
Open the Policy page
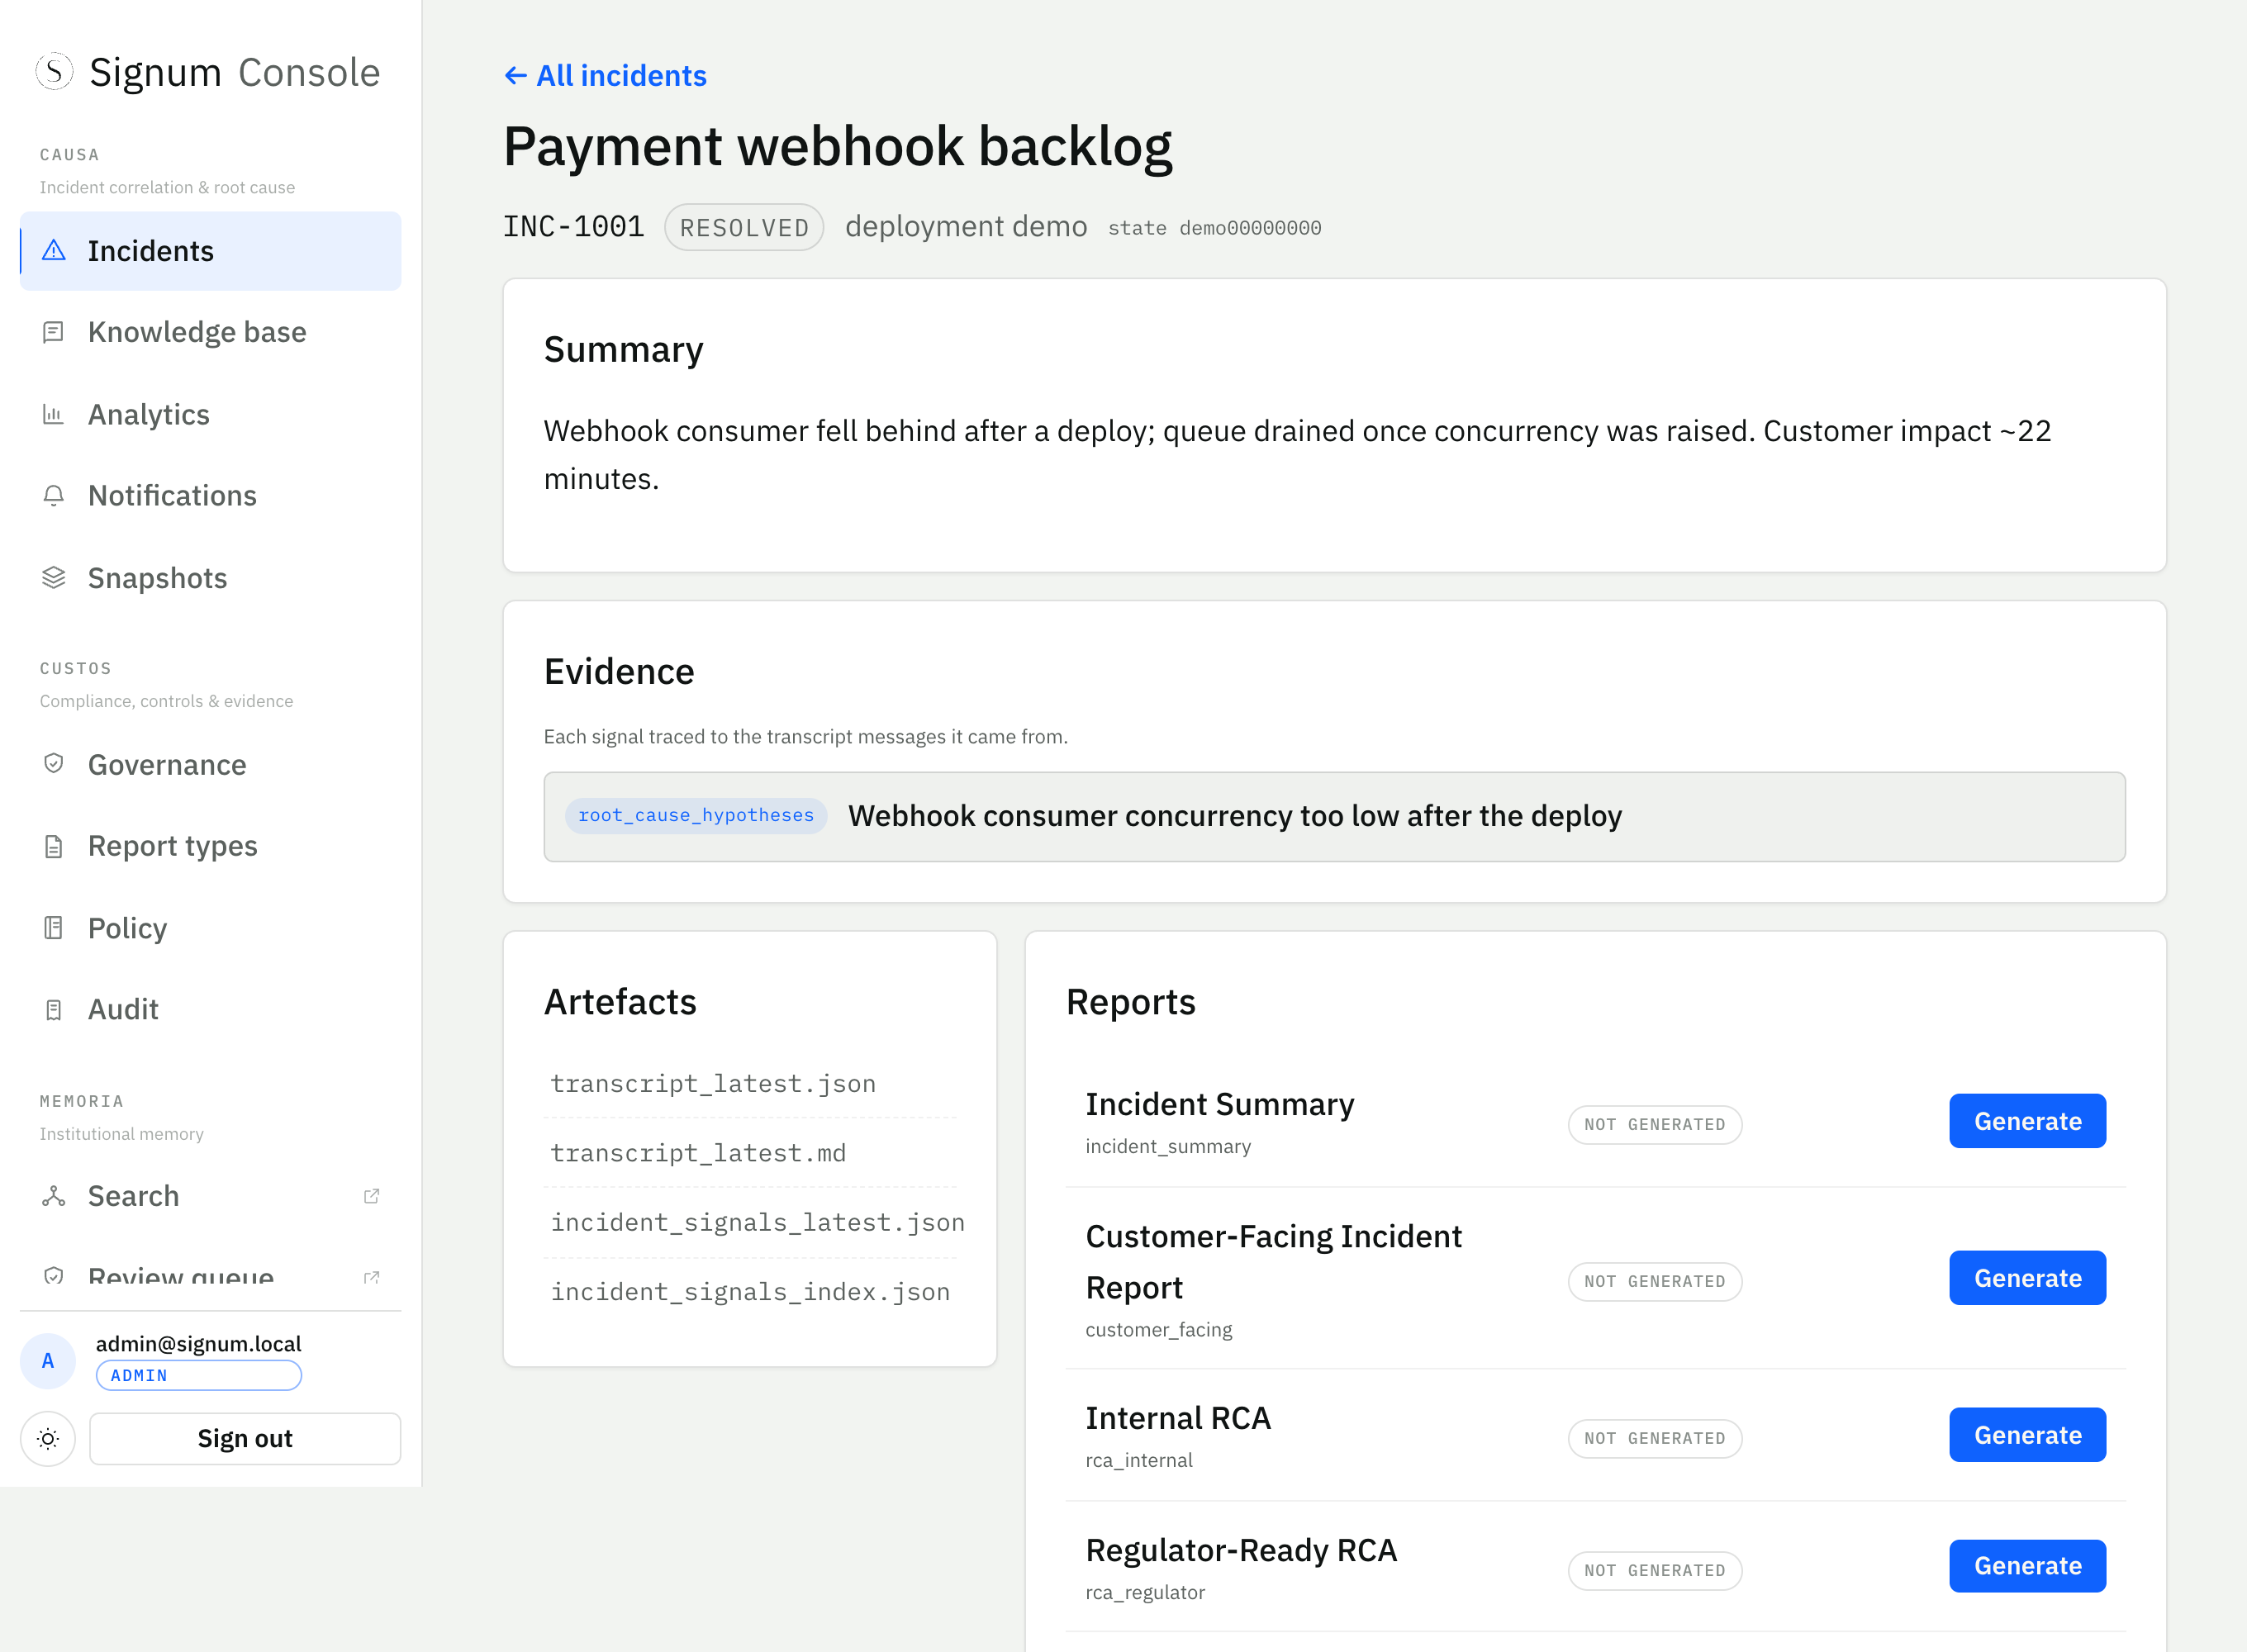point(210,928)
